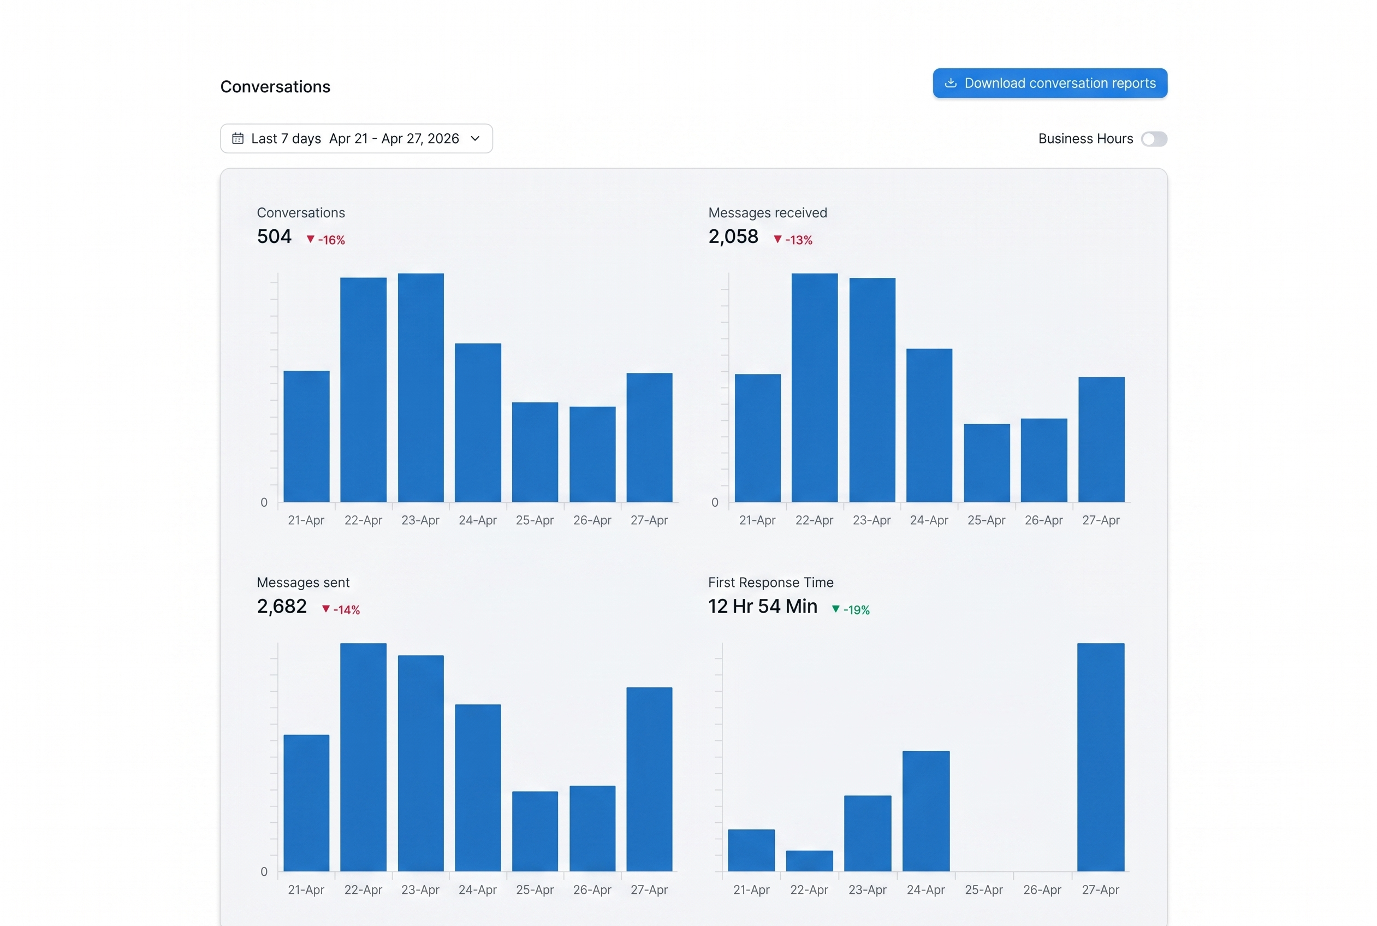This screenshot has width=1377, height=926.
Task: Click the Conversations page heading
Action: [x=275, y=87]
